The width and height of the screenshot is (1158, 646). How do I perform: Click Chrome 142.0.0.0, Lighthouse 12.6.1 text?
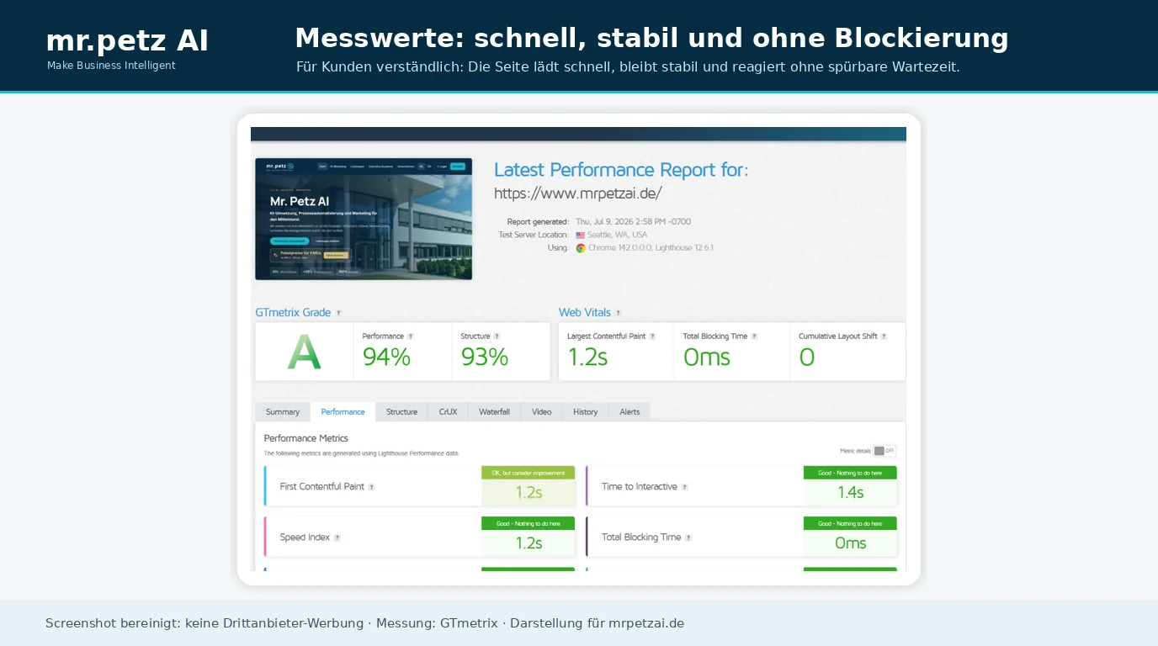click(651, 248)
